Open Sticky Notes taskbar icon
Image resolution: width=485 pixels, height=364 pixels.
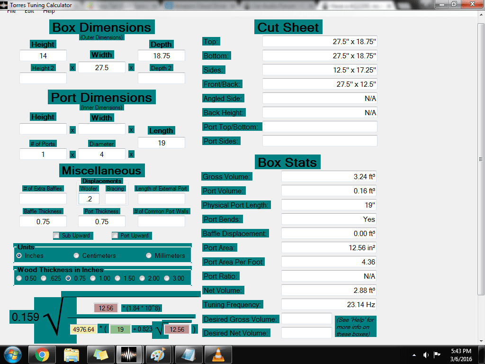[x=100, y=355]
